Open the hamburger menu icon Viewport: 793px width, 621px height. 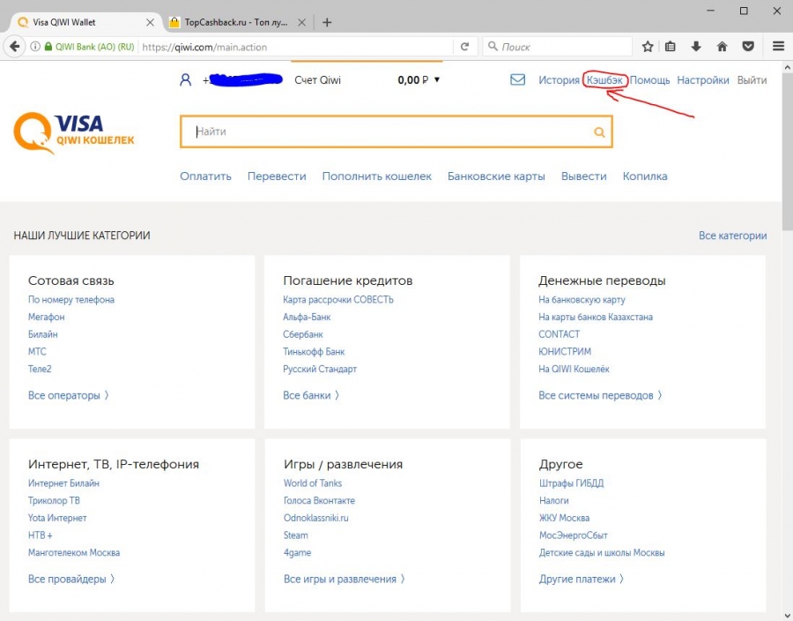pos(778,47)
